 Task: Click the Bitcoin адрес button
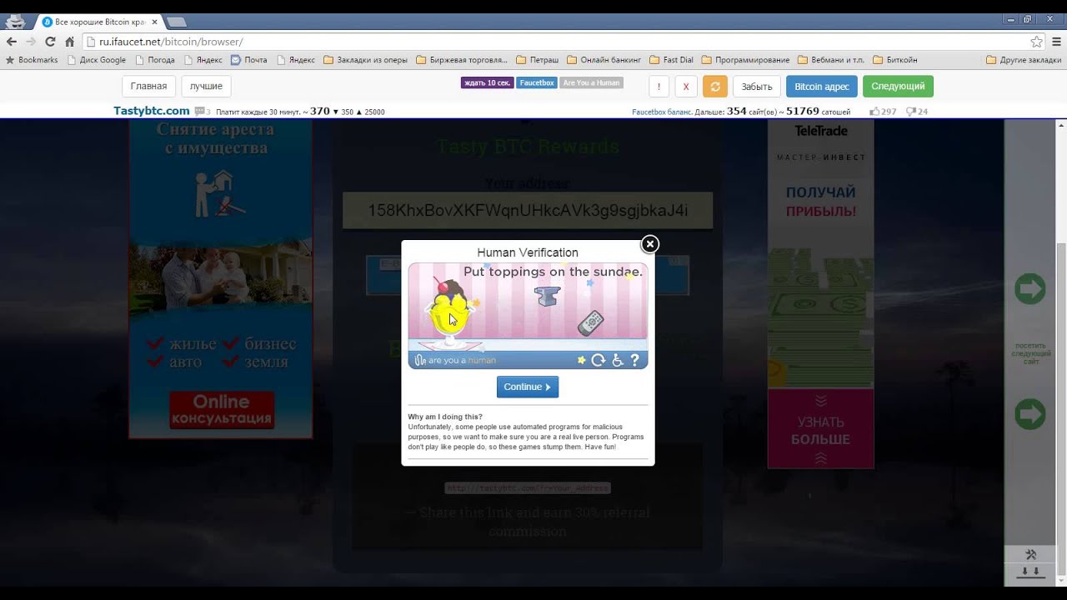pos(822,87)
